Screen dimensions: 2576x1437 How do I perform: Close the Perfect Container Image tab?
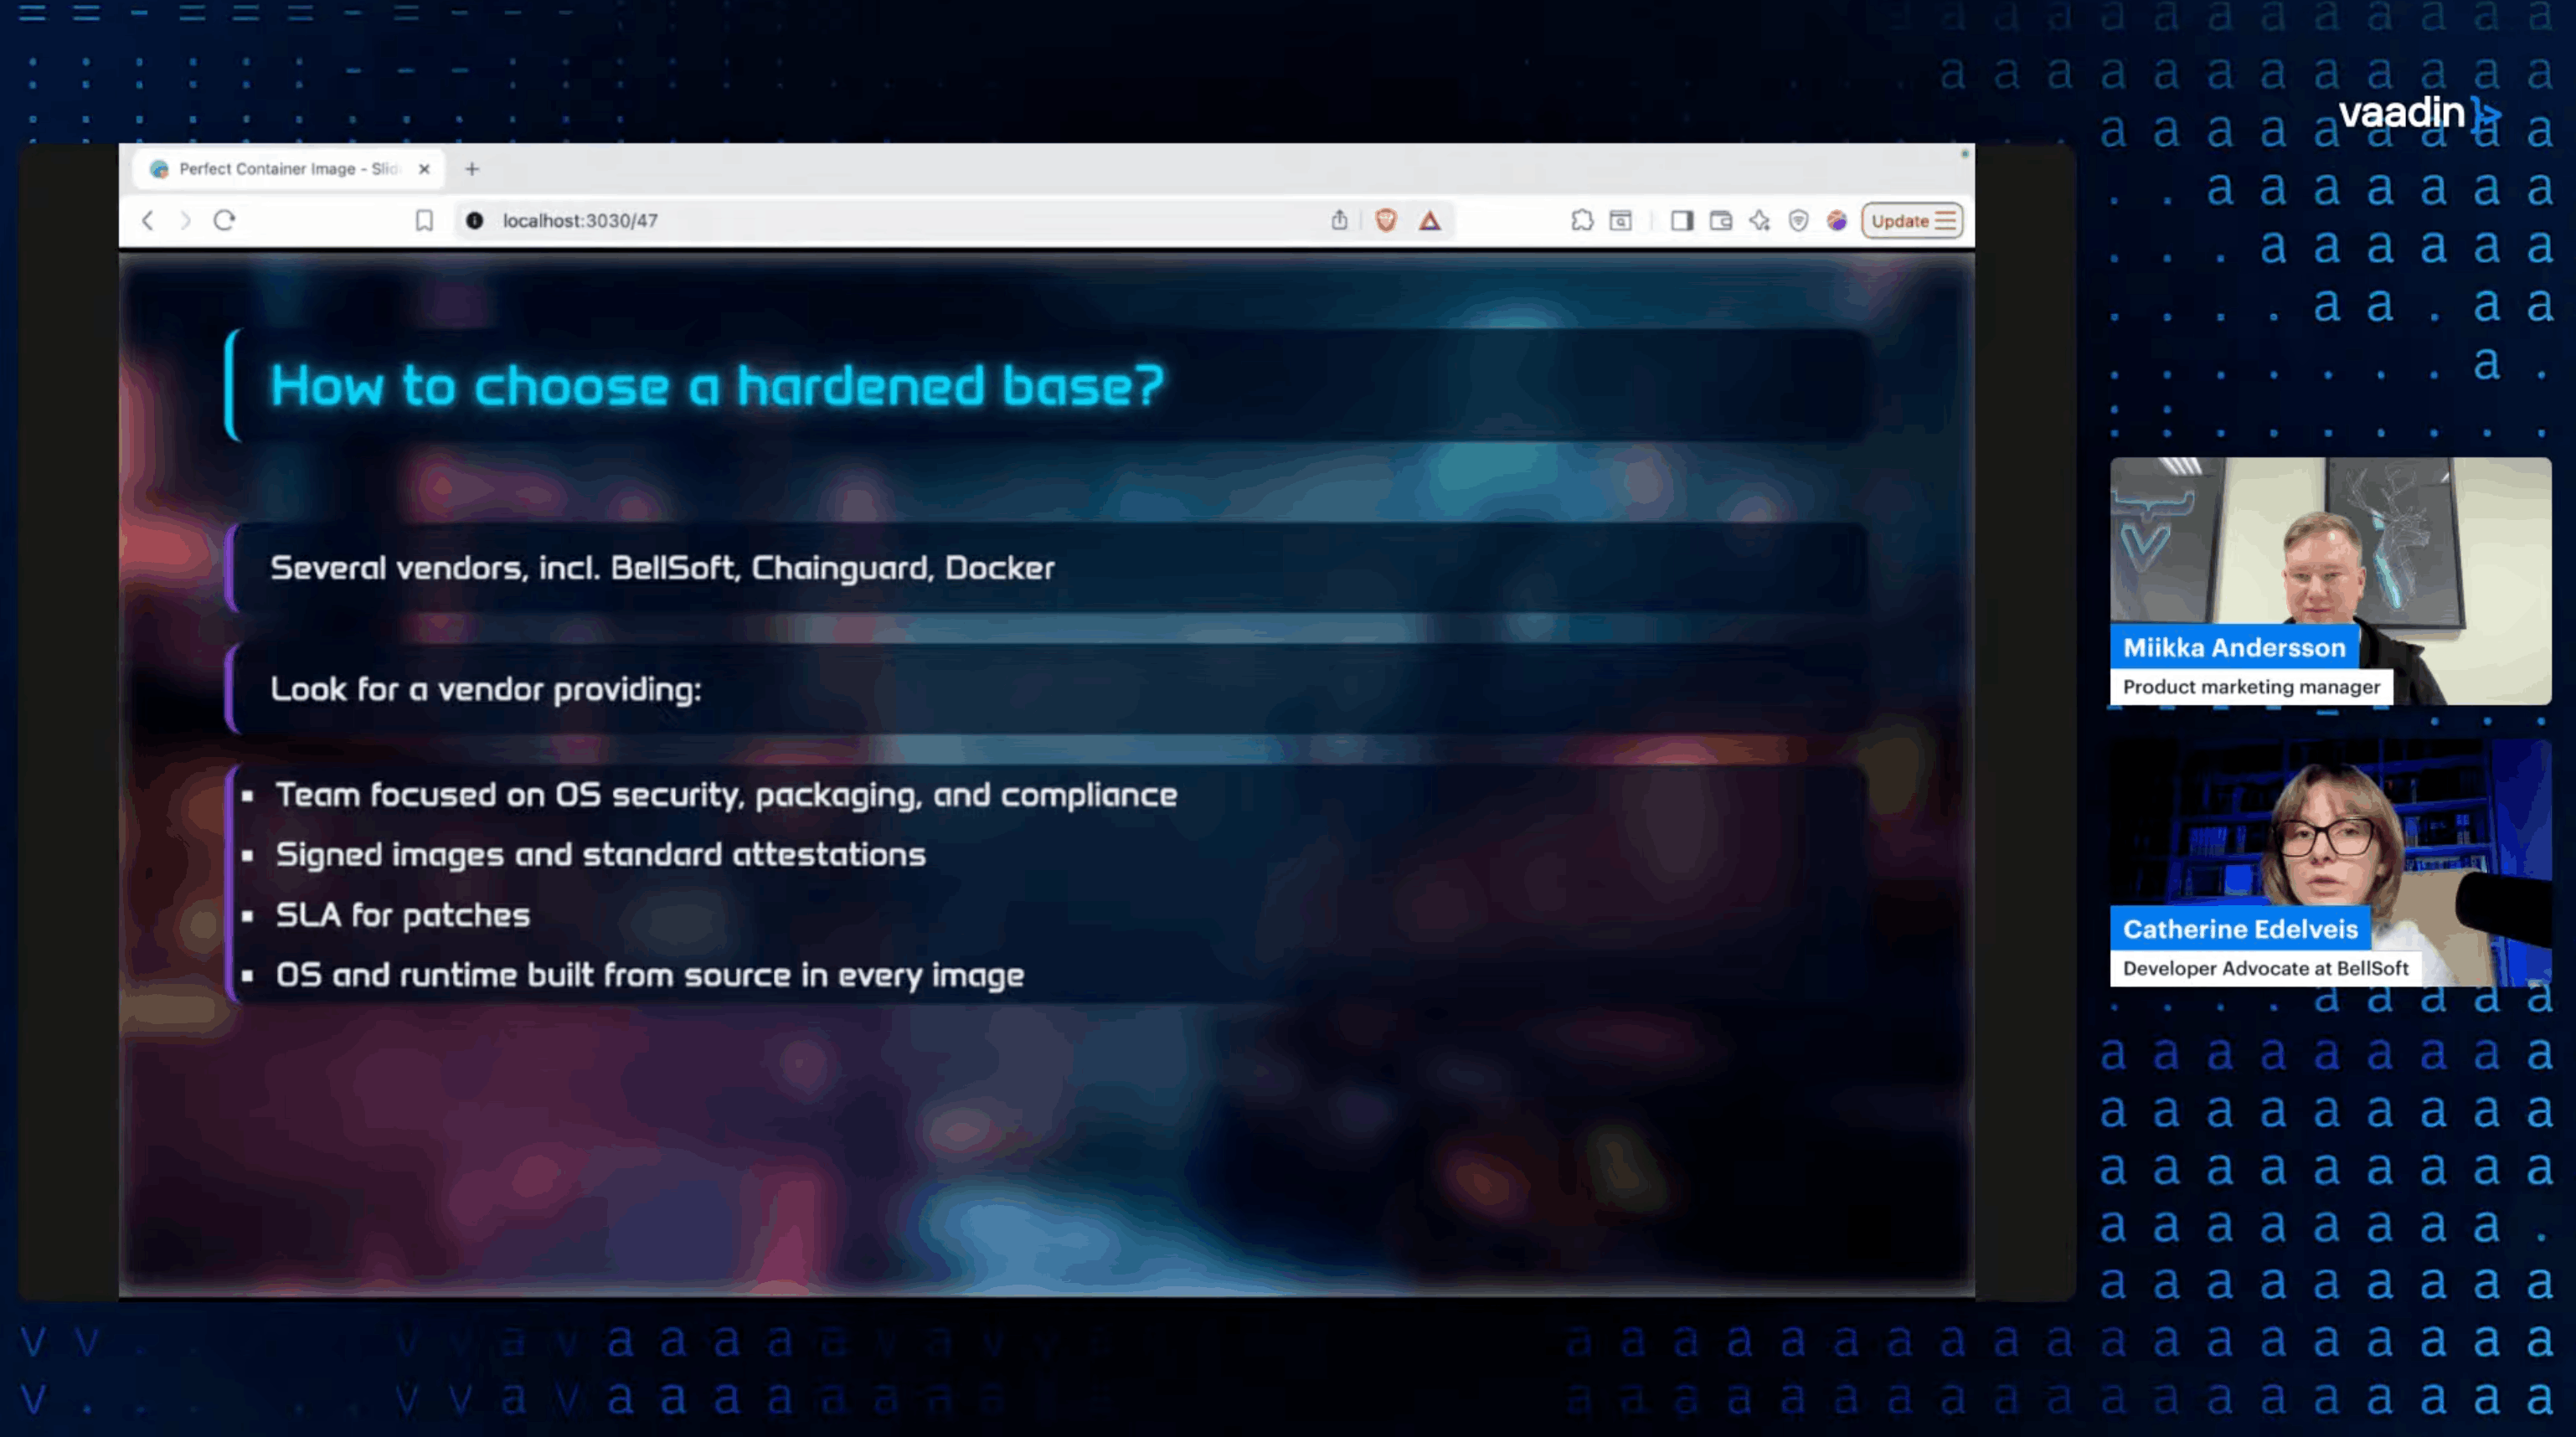[424, 169]
